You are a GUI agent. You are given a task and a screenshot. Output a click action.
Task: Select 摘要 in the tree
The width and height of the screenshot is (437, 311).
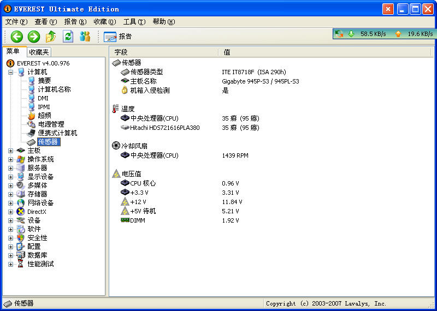[x=45, y=81]
